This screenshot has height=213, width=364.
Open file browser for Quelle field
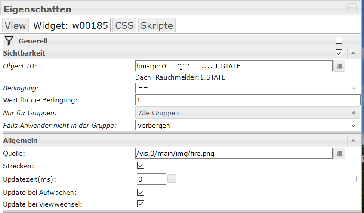(339, 153)
